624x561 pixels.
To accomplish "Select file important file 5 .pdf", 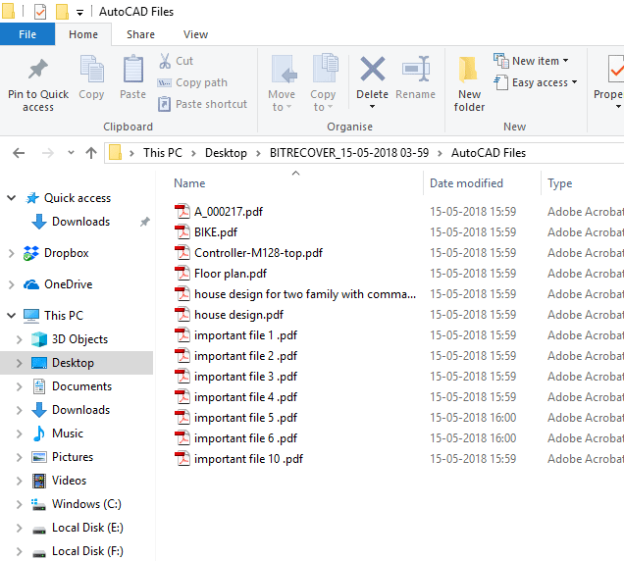I will click(x=245, y=418).
